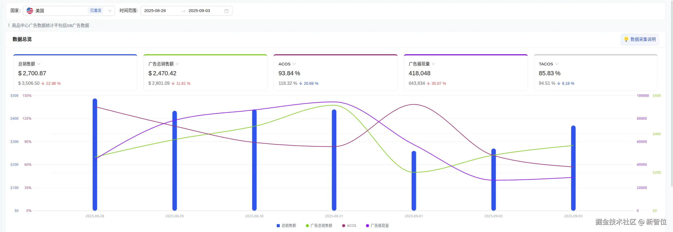This screenshot has width=673, height=232.
Task: Hide 广告展现量 series via legend label
Action: pos(380,226)
